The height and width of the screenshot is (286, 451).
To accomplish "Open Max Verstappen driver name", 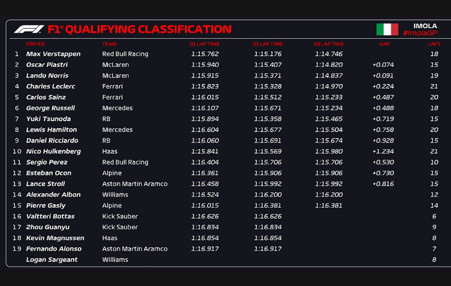I will point(53,54).
